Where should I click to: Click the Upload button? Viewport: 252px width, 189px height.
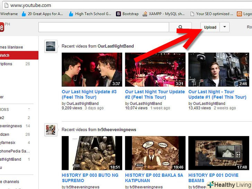coord(210,27)
